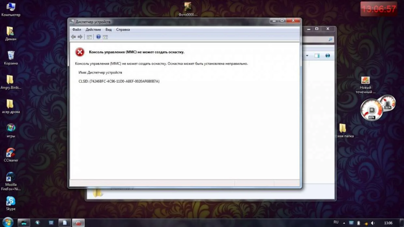This screenshot has width=404, height=227.
Task: Select the Mozilla FireFox shortcut
Action: pyautogui.click(x=11, y=181)
